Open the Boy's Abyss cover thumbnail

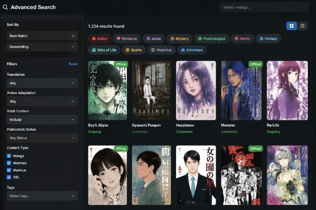coord(107,91)
